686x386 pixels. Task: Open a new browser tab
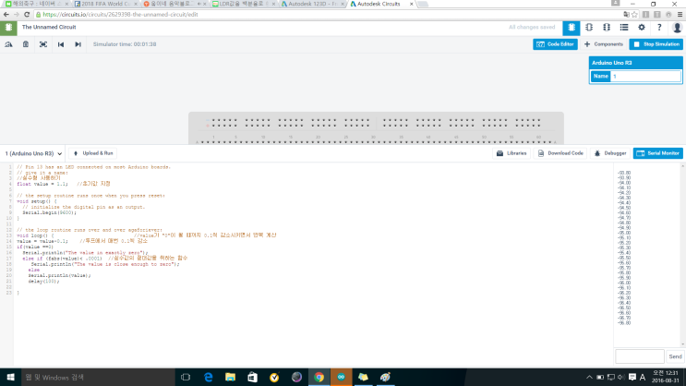[423, 4]
